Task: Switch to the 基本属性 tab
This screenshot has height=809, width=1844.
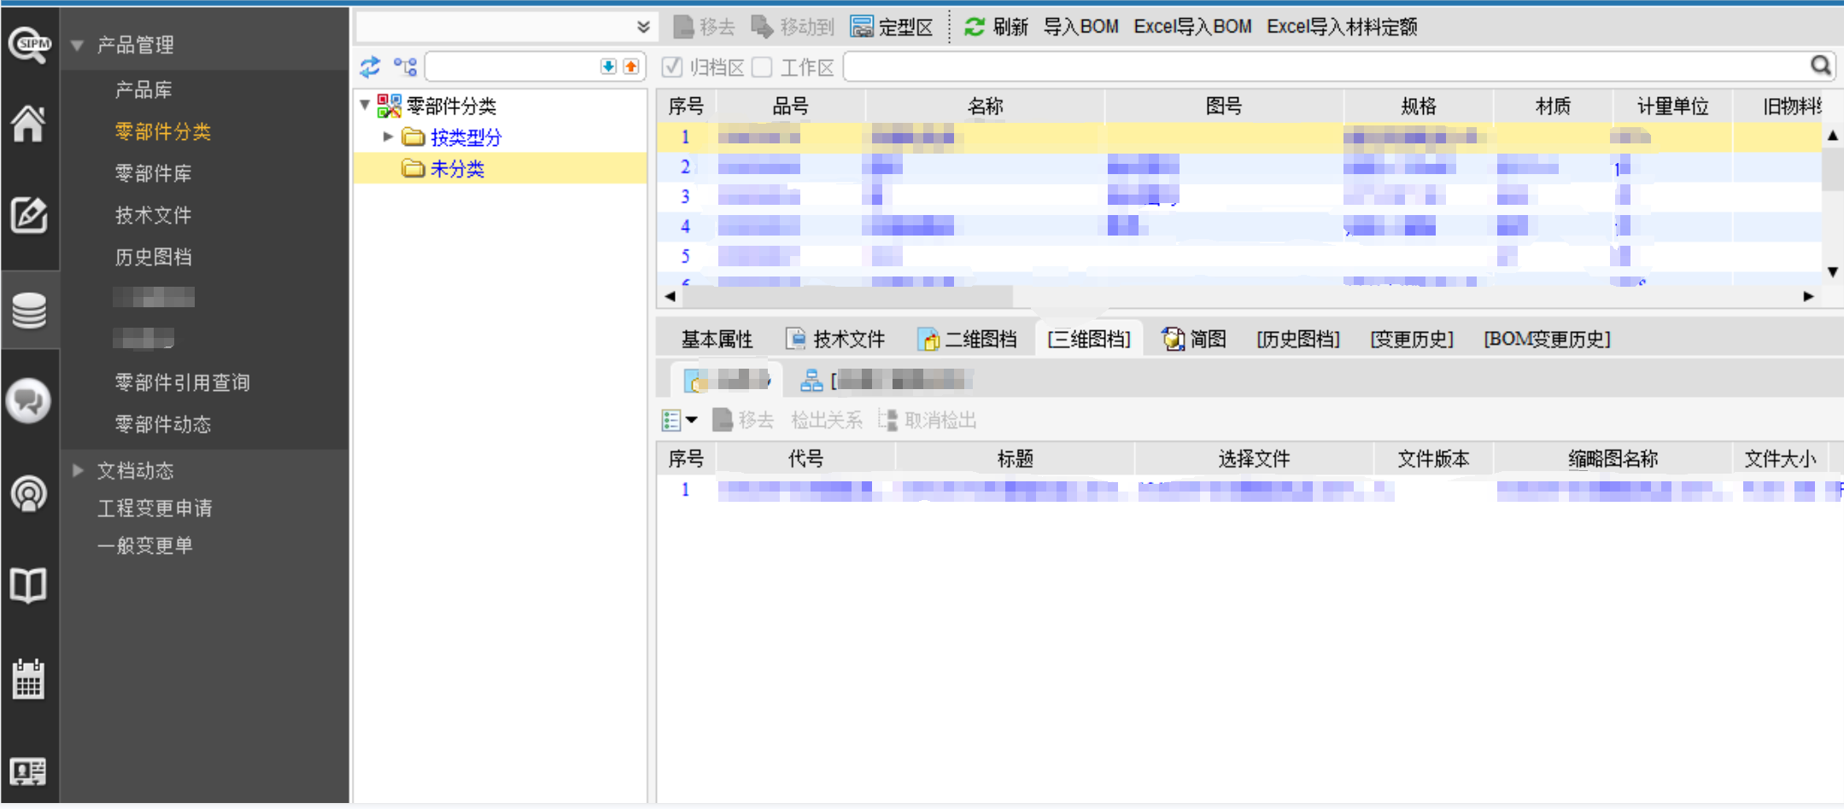Action: [717, 340]
